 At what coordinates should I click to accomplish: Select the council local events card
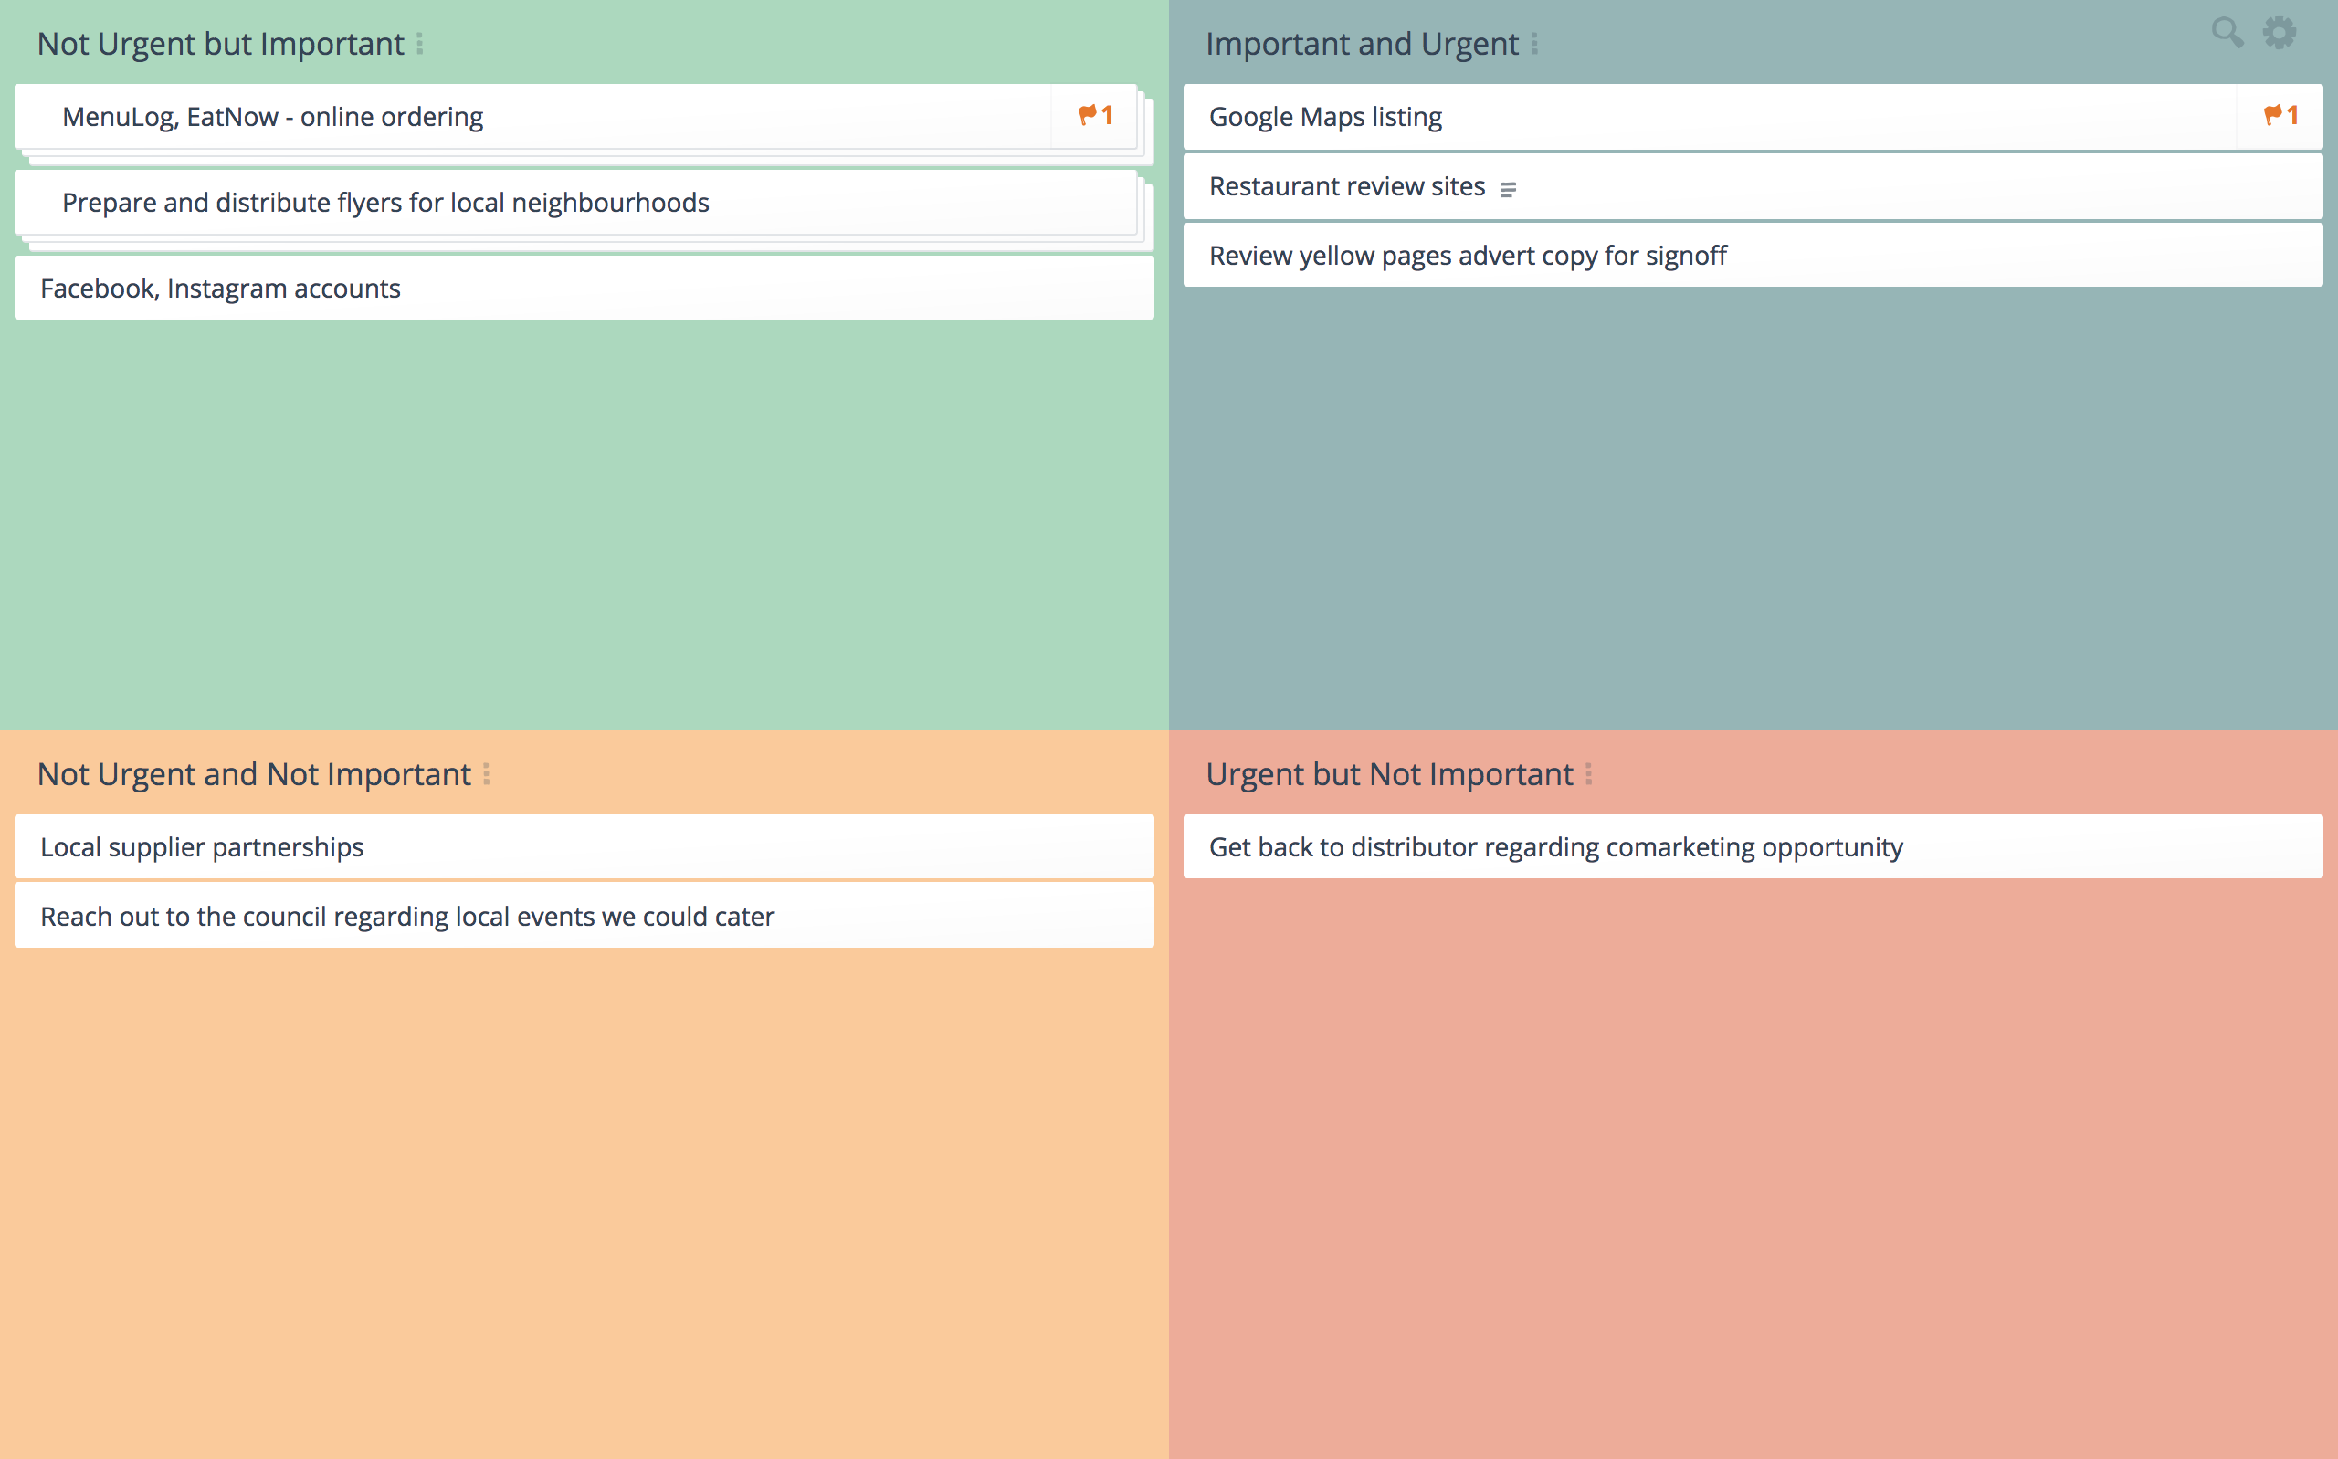tap(407, 917)
